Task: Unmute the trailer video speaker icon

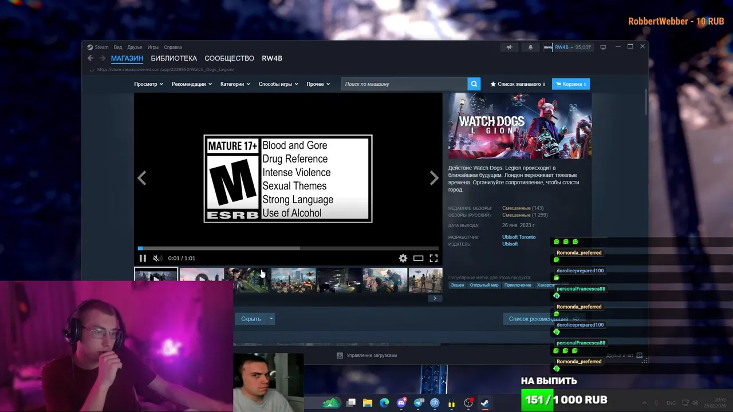Action: (x=157, y=258)
